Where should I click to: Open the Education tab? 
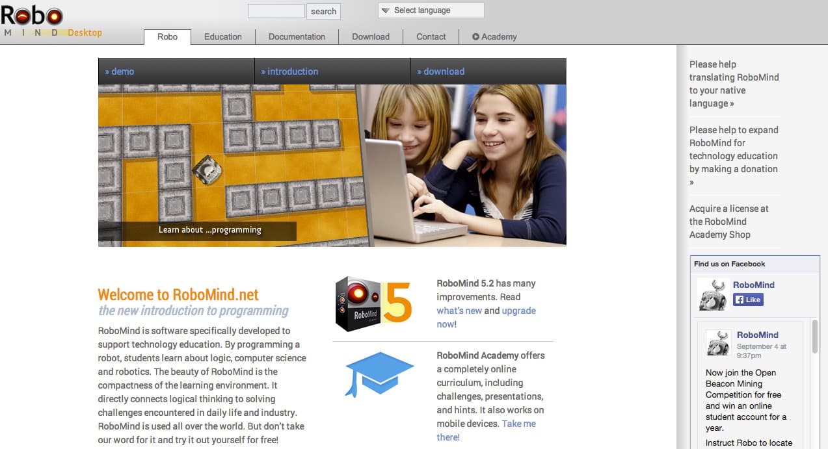tap(222, 37)
